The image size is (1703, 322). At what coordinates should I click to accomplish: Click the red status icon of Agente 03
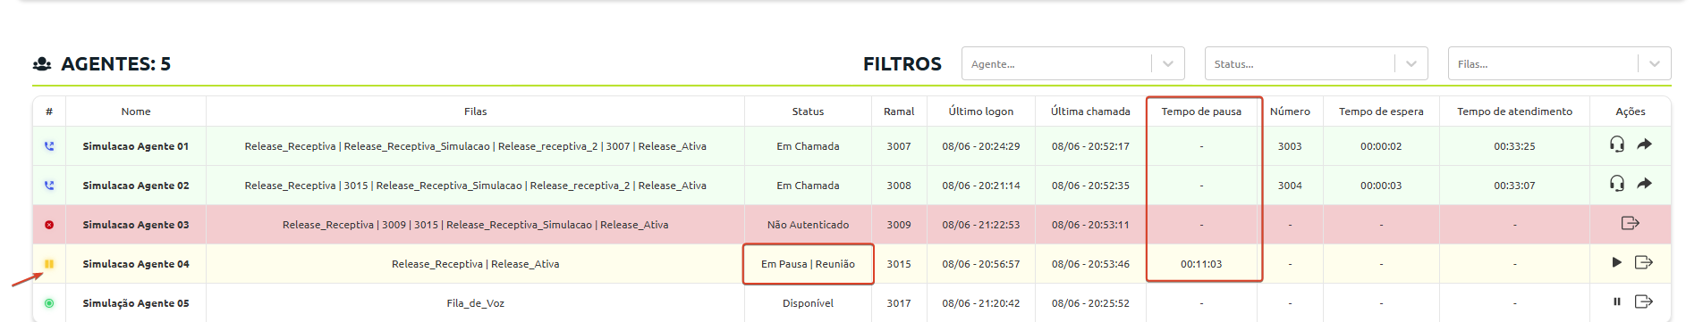coord(49,225)
